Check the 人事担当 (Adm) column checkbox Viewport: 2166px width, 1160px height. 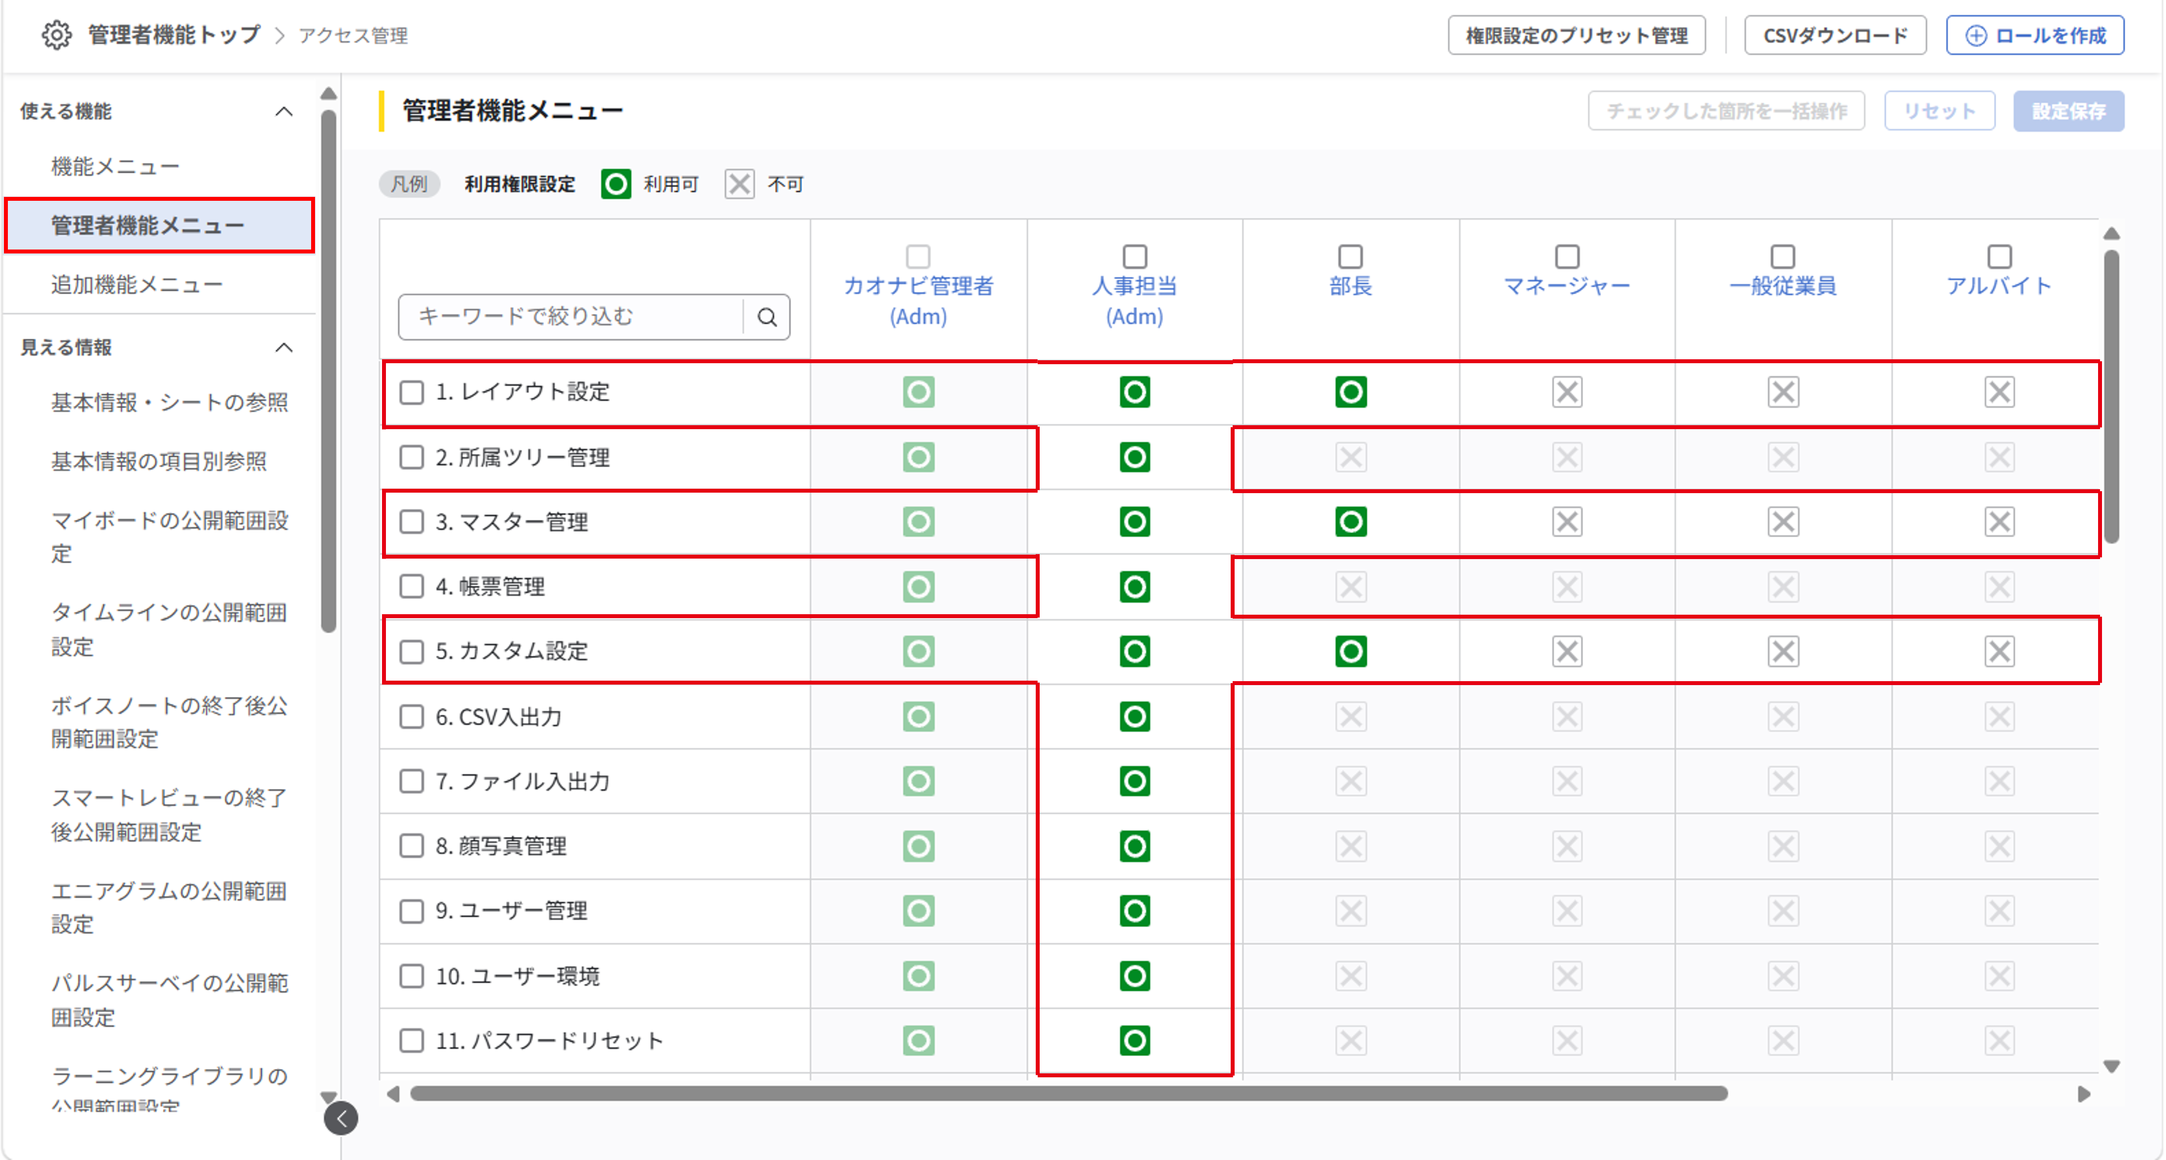pos(1134,256)
